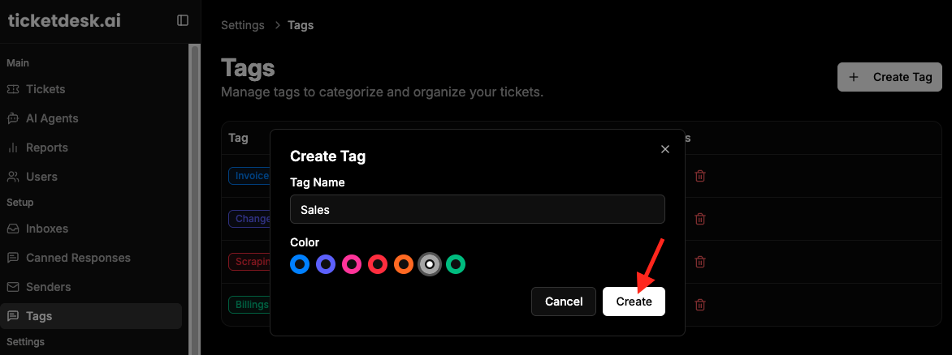The image size is (952, 355).
Task: Focus the Tag Name input field
Action: 477,209
